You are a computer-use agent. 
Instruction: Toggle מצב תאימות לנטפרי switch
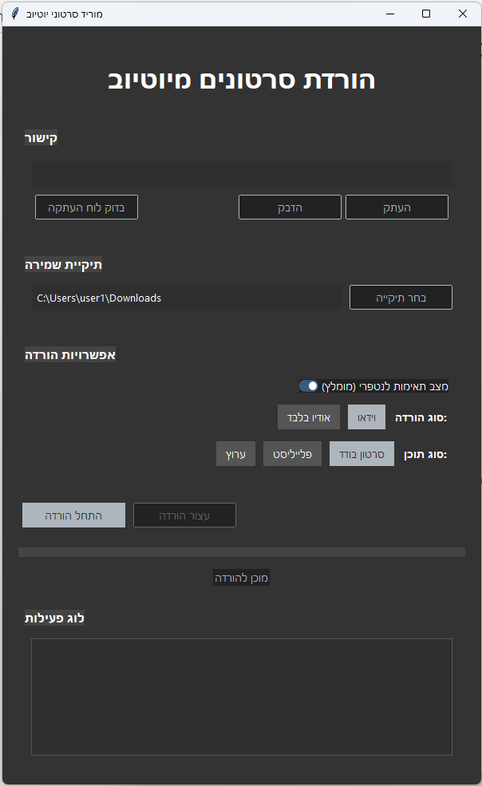pos(309,386)
